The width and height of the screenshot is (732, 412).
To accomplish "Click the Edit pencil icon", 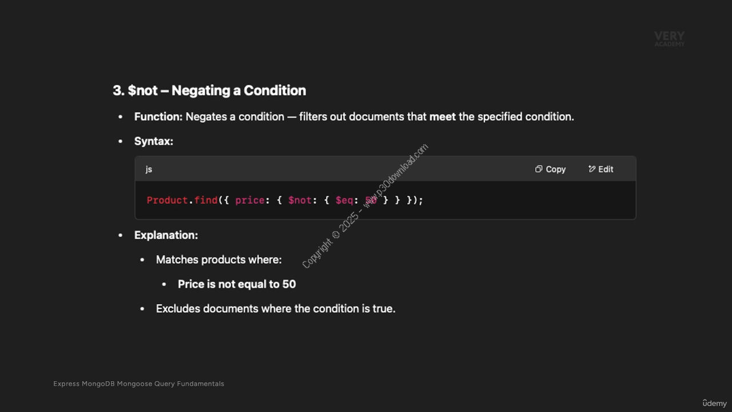I will pos(592,169).
